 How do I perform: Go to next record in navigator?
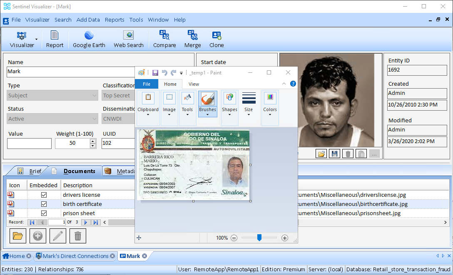pyautogui.click(x=86, y=223)
